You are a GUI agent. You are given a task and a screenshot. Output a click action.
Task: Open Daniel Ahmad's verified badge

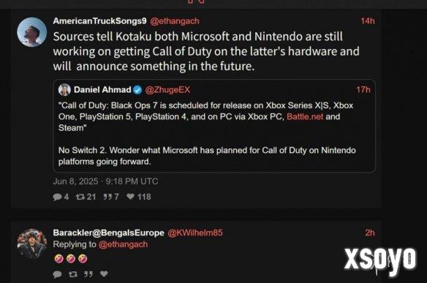tap(137, 90)
